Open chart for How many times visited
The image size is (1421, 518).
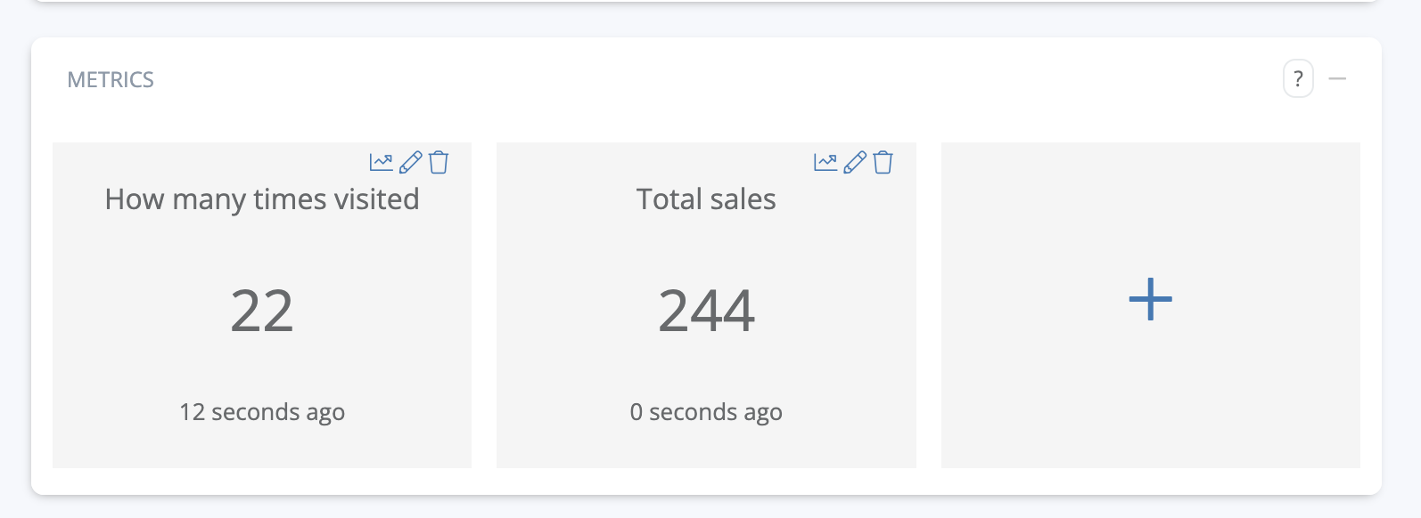click(x=381, y=162)
